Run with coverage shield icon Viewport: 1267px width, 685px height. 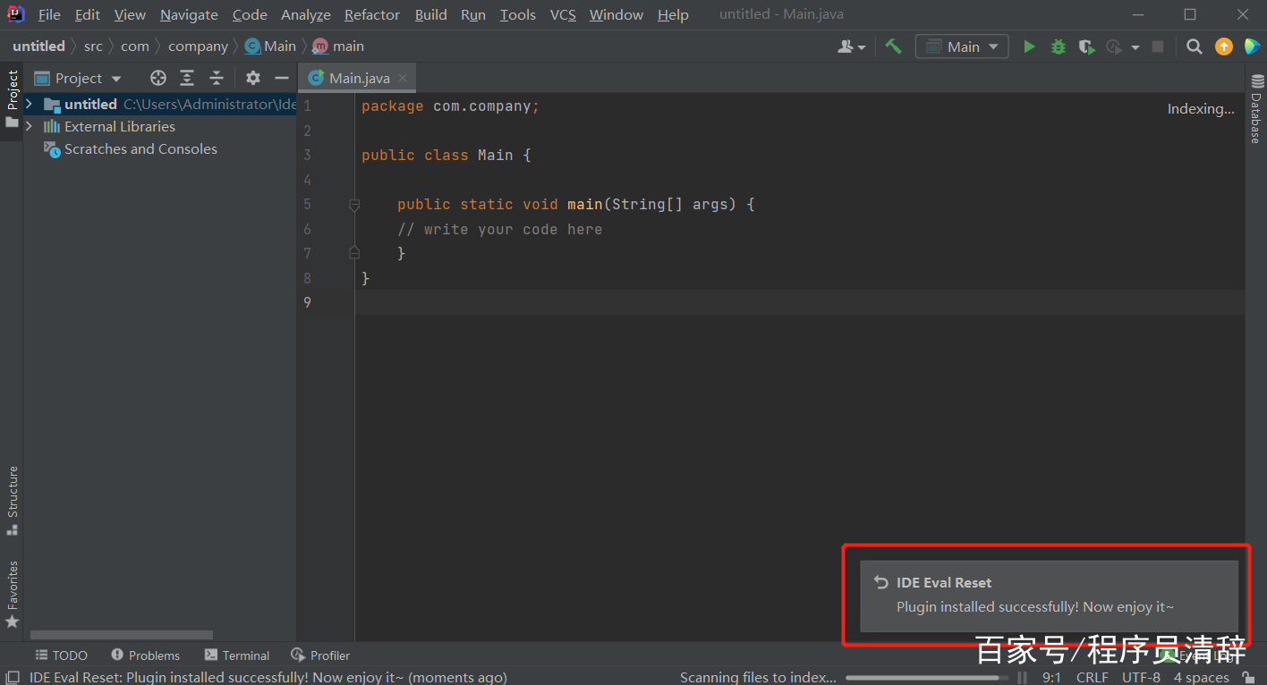[x=1086, y=47]
